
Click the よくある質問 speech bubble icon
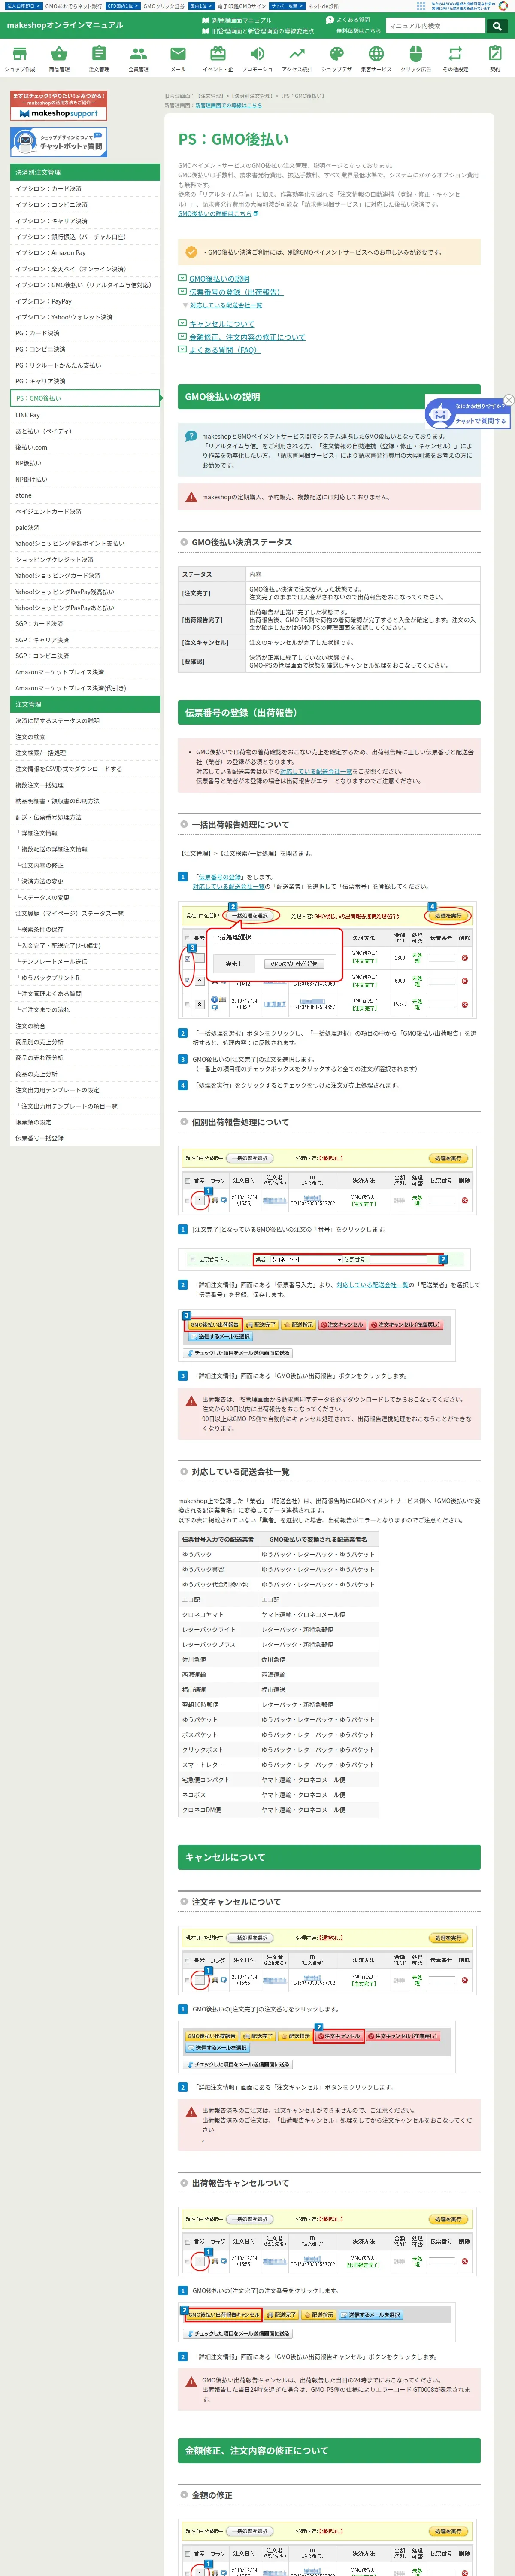[329, 20]
